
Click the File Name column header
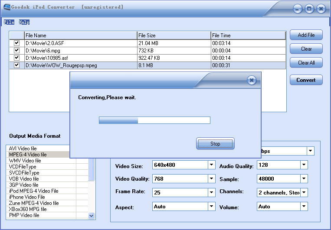(x=81, y=36)
